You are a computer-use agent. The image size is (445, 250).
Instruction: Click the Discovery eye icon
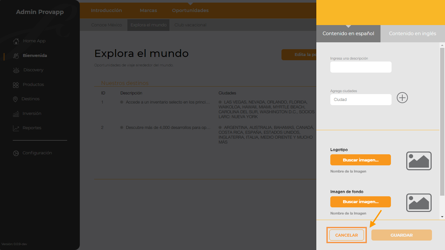tap(16, 70)
